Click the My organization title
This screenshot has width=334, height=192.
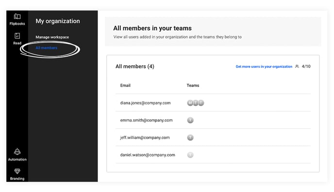pyautogui.click(x=58, y=21)
